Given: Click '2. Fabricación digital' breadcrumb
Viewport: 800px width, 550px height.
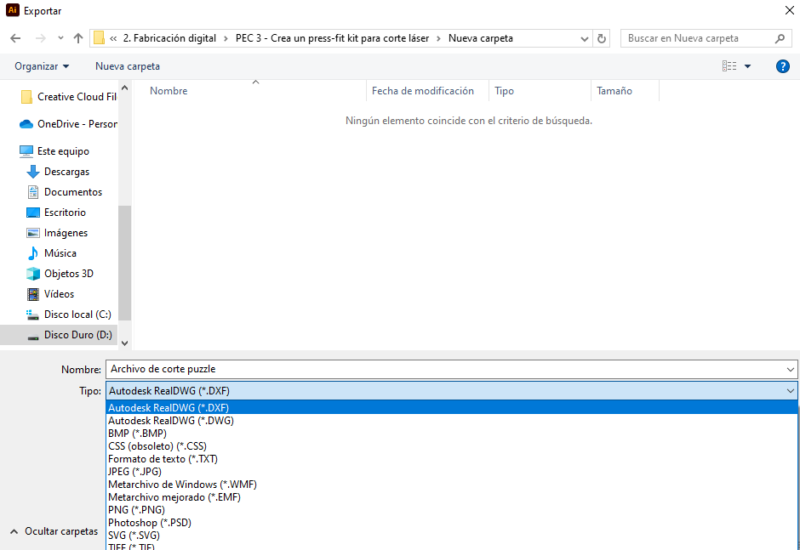Looking at the screenshot, I should [x=169, y=38].
